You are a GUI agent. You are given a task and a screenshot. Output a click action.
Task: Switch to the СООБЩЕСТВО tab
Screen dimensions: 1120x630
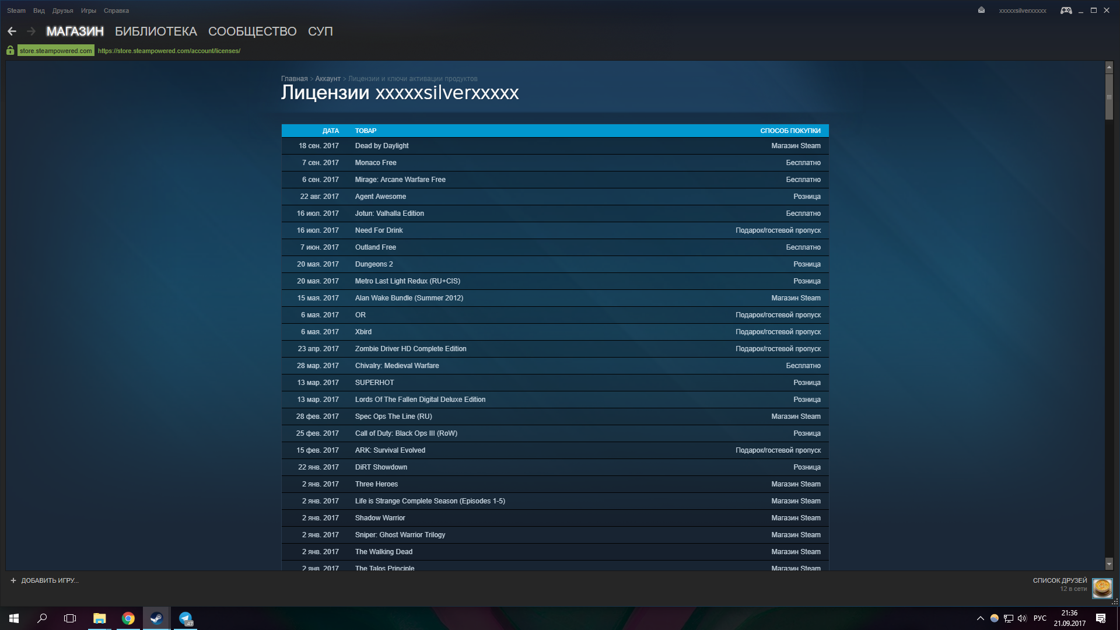coord(253,32)
